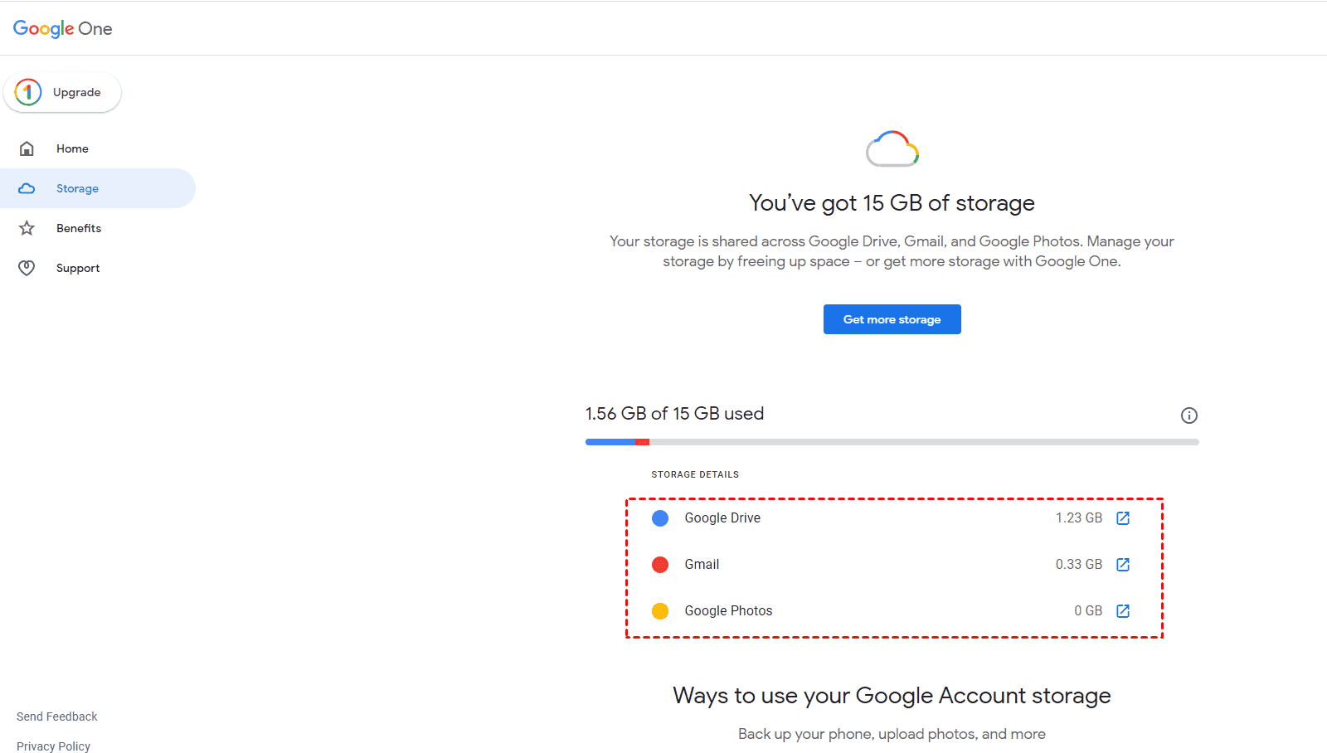Go to the Home menu item
This screenshot has height=753, width=1327.
tap(72, 148)
